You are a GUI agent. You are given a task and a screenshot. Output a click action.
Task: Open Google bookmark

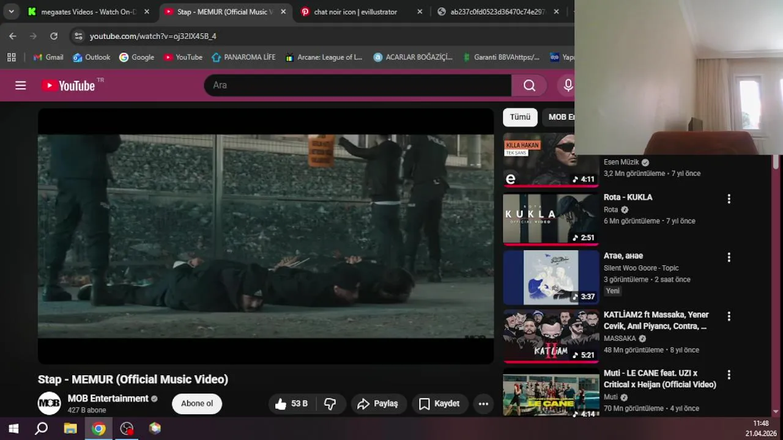(x=136, y=57)
